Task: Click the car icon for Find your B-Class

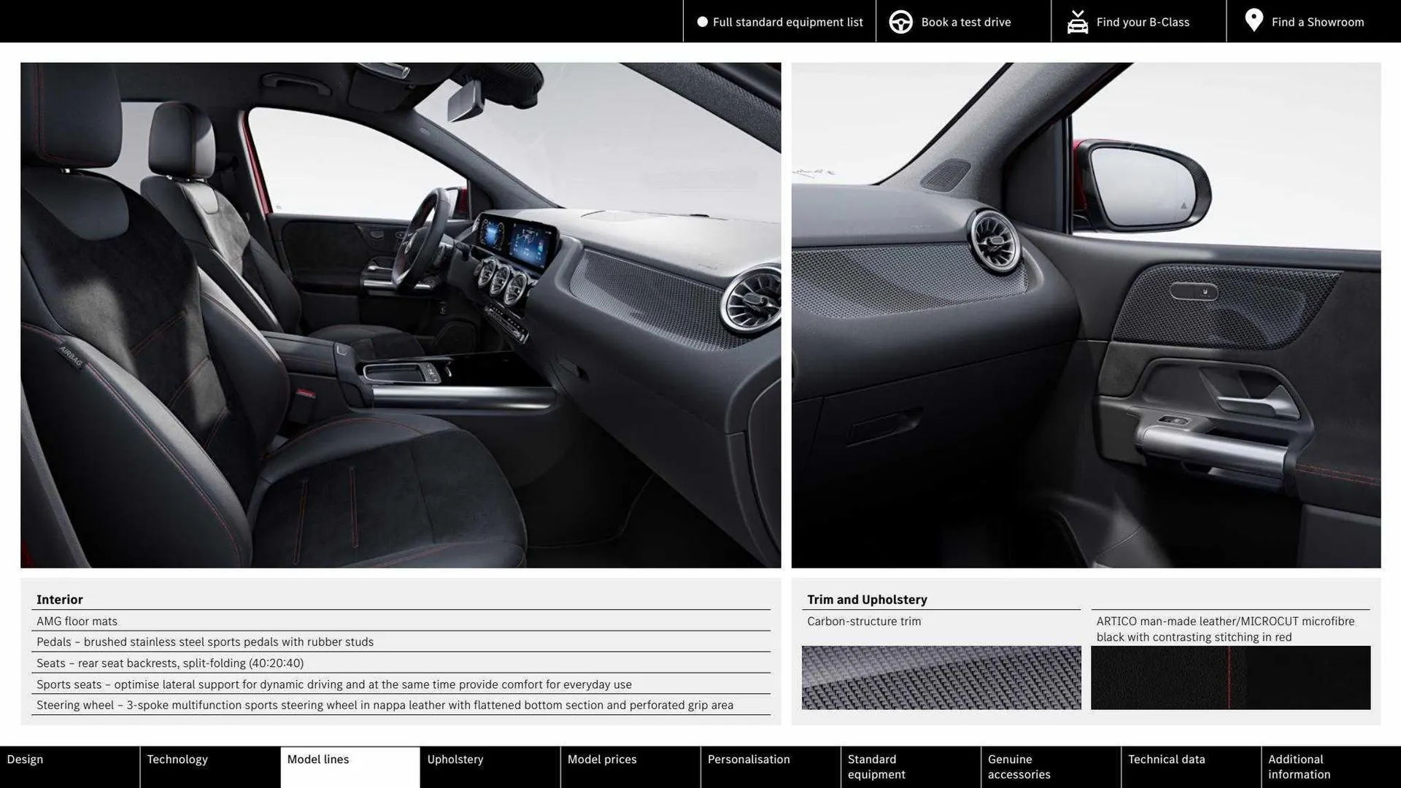Action: (1077, 22)
